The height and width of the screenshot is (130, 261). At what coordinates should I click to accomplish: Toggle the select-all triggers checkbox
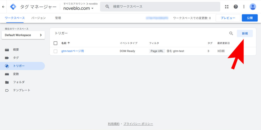point(55,43)
